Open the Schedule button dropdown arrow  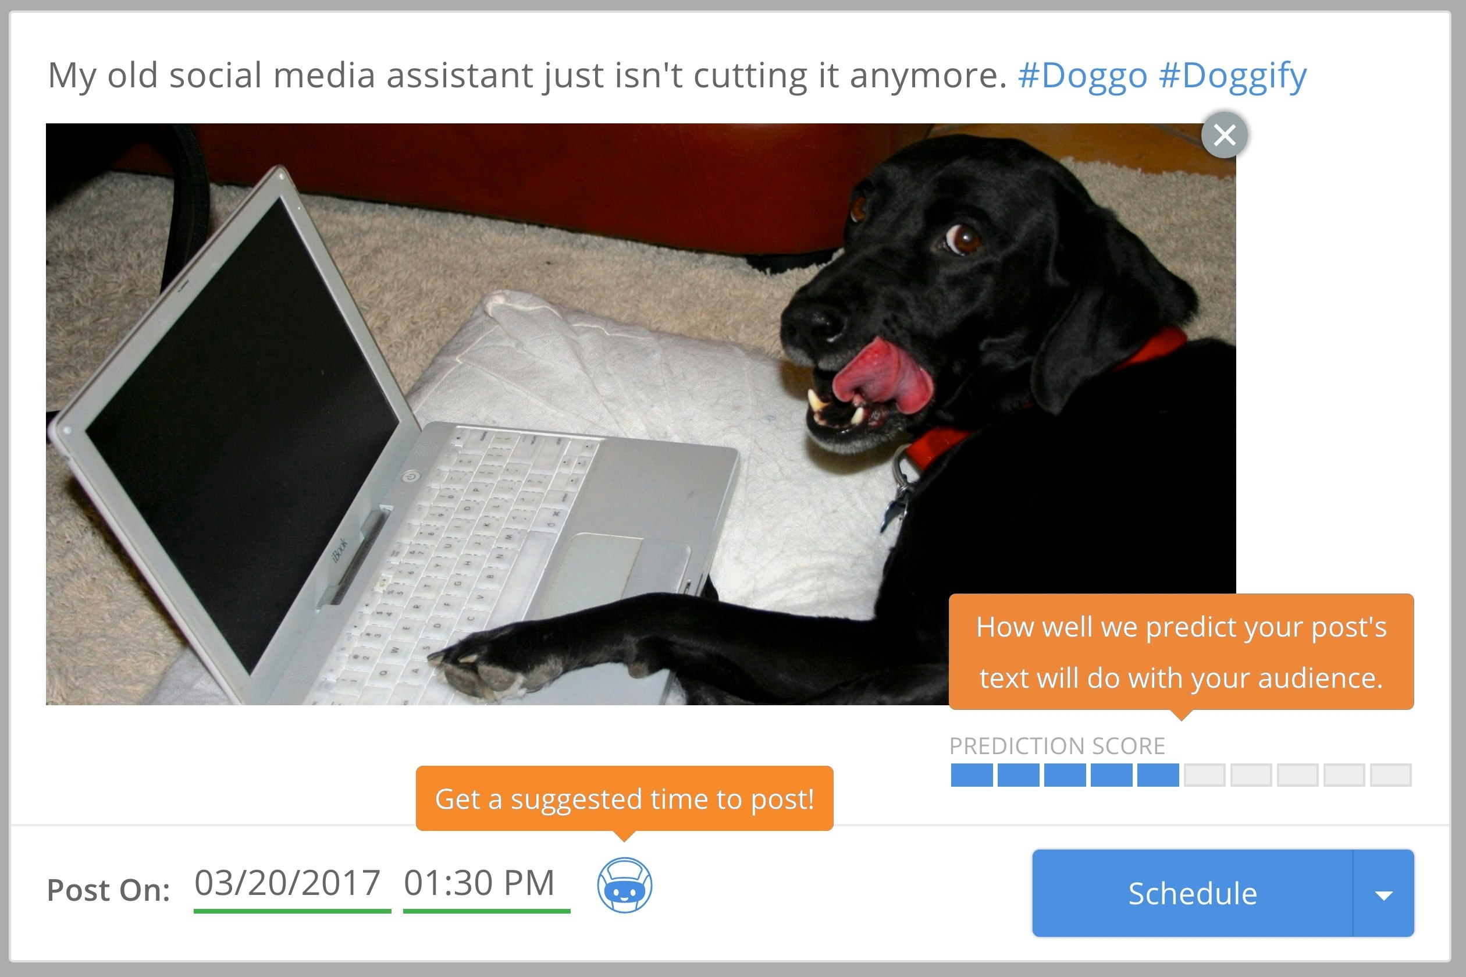pos(1384,893)
